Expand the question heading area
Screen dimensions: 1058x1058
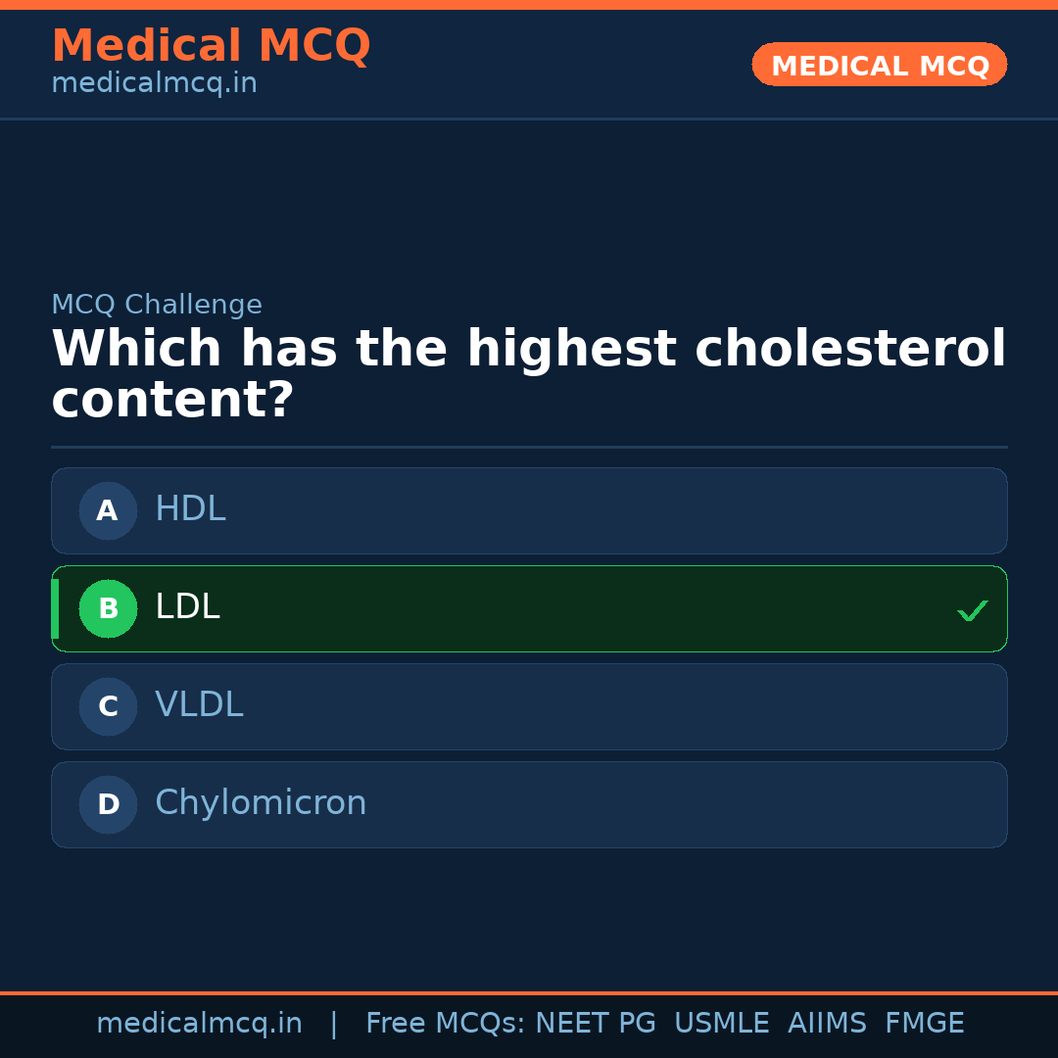pos(529,372)
